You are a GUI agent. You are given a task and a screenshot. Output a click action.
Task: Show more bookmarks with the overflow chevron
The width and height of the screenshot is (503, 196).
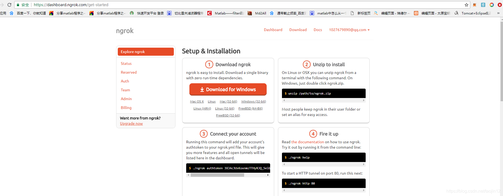point(498,13)
